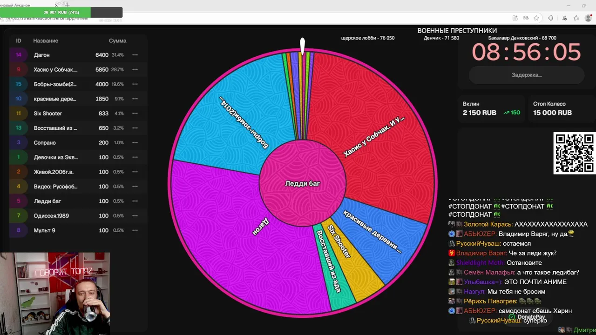The width and height of the screenshot is (596, 335).
Task: Click the purple ID 14 color badge
Action: click(19, 55)
